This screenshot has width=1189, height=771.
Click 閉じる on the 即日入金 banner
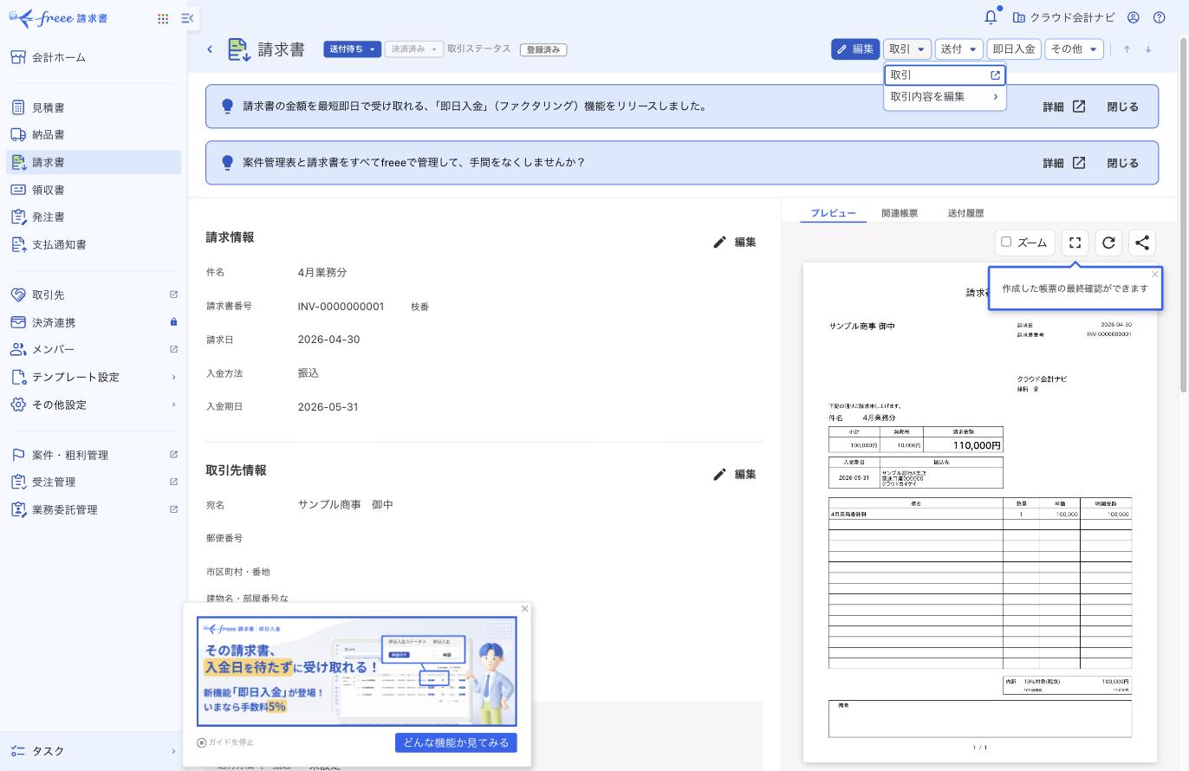pyautogui.click(x=1122, y=107)
